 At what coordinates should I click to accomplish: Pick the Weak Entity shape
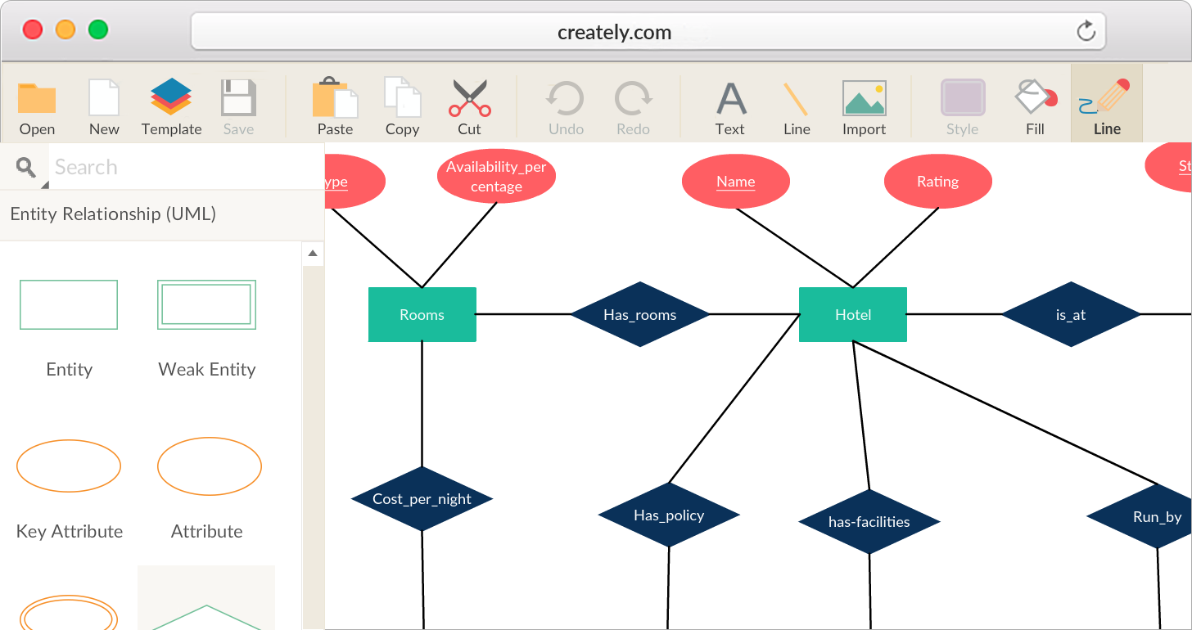point(206,305)
